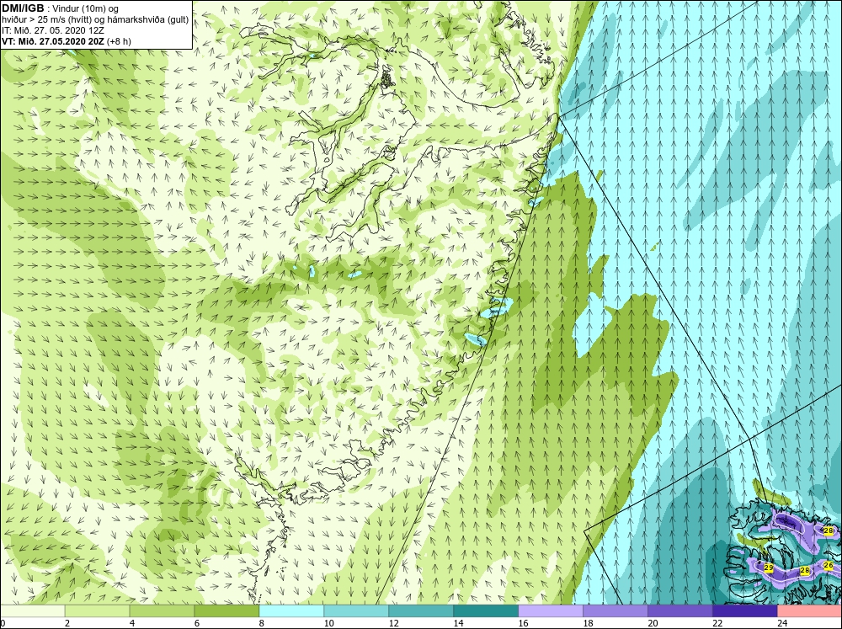Click the legend number 6
The height and width of the screenshot is (629, 842).
pyautogui.click(x=197, y=623)
